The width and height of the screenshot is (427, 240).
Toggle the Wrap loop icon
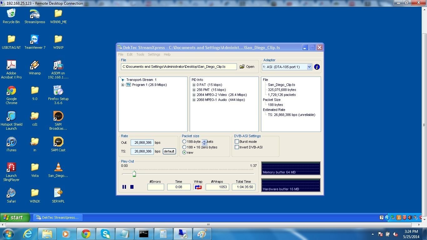point(198,187)
